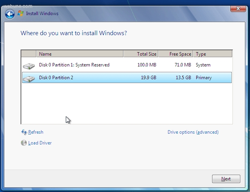
Task: Click the Load Driver disc icon
Action: coord(24,143)
